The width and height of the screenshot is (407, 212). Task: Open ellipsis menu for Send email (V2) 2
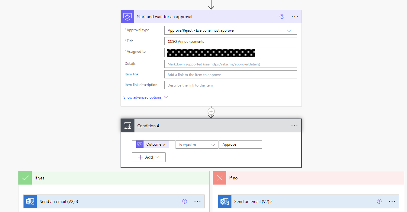pos(392,201)
